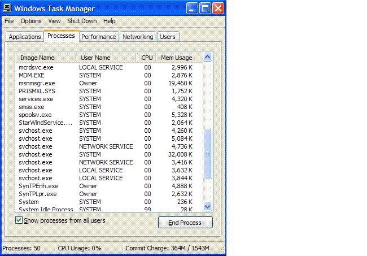Switch to the Applications tab
The height and width of the screenshot is (256, 367).
click(x=25, y=37)
